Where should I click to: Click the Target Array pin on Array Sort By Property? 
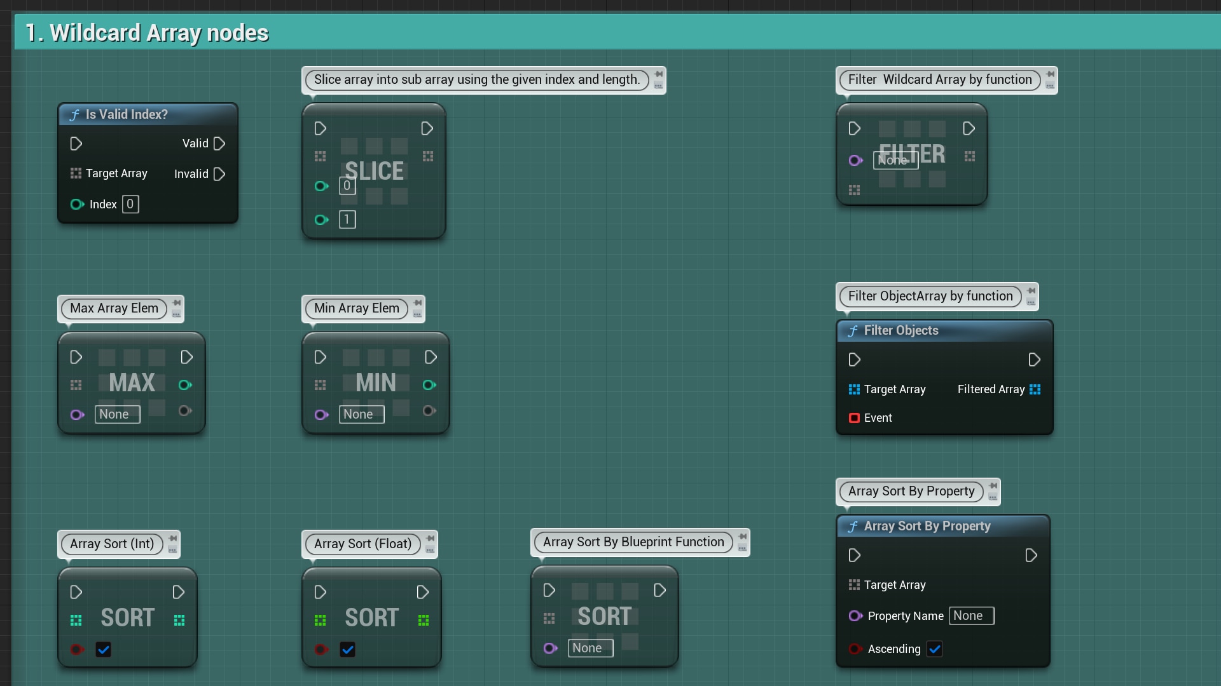coord(853,585)
